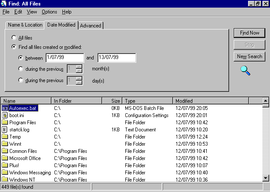This screenshot has height=192, width=270.
Task: Click the Autoexec.bat batch file icon
Action: (x=5, y=108)
